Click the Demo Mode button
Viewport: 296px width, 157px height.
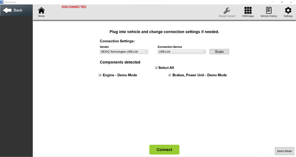285,151
